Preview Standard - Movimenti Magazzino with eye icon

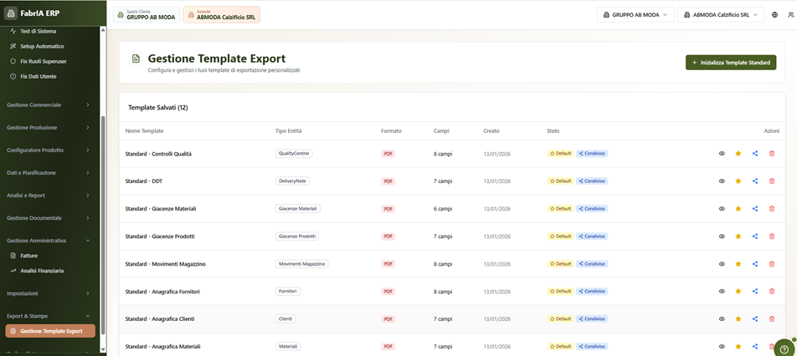tap(722, 264)
